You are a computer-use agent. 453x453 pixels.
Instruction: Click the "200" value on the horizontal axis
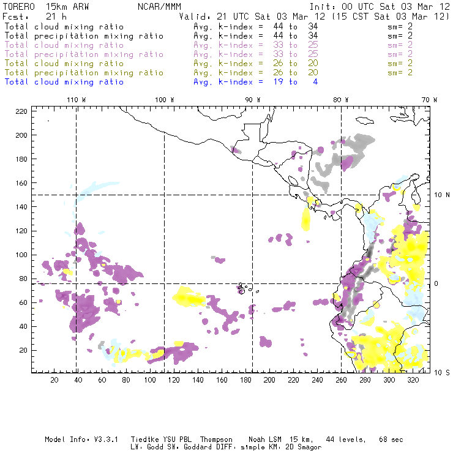click(x=269, y=380)
